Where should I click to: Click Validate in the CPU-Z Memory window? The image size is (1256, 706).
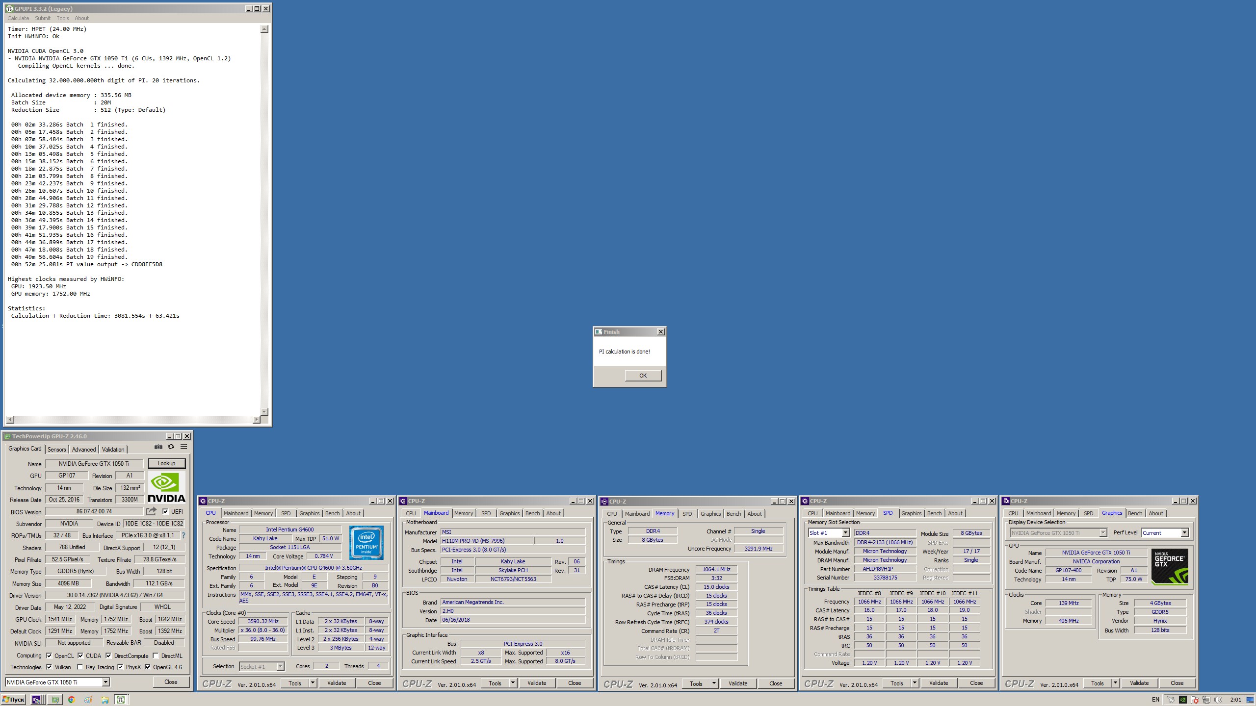(738, 683)
